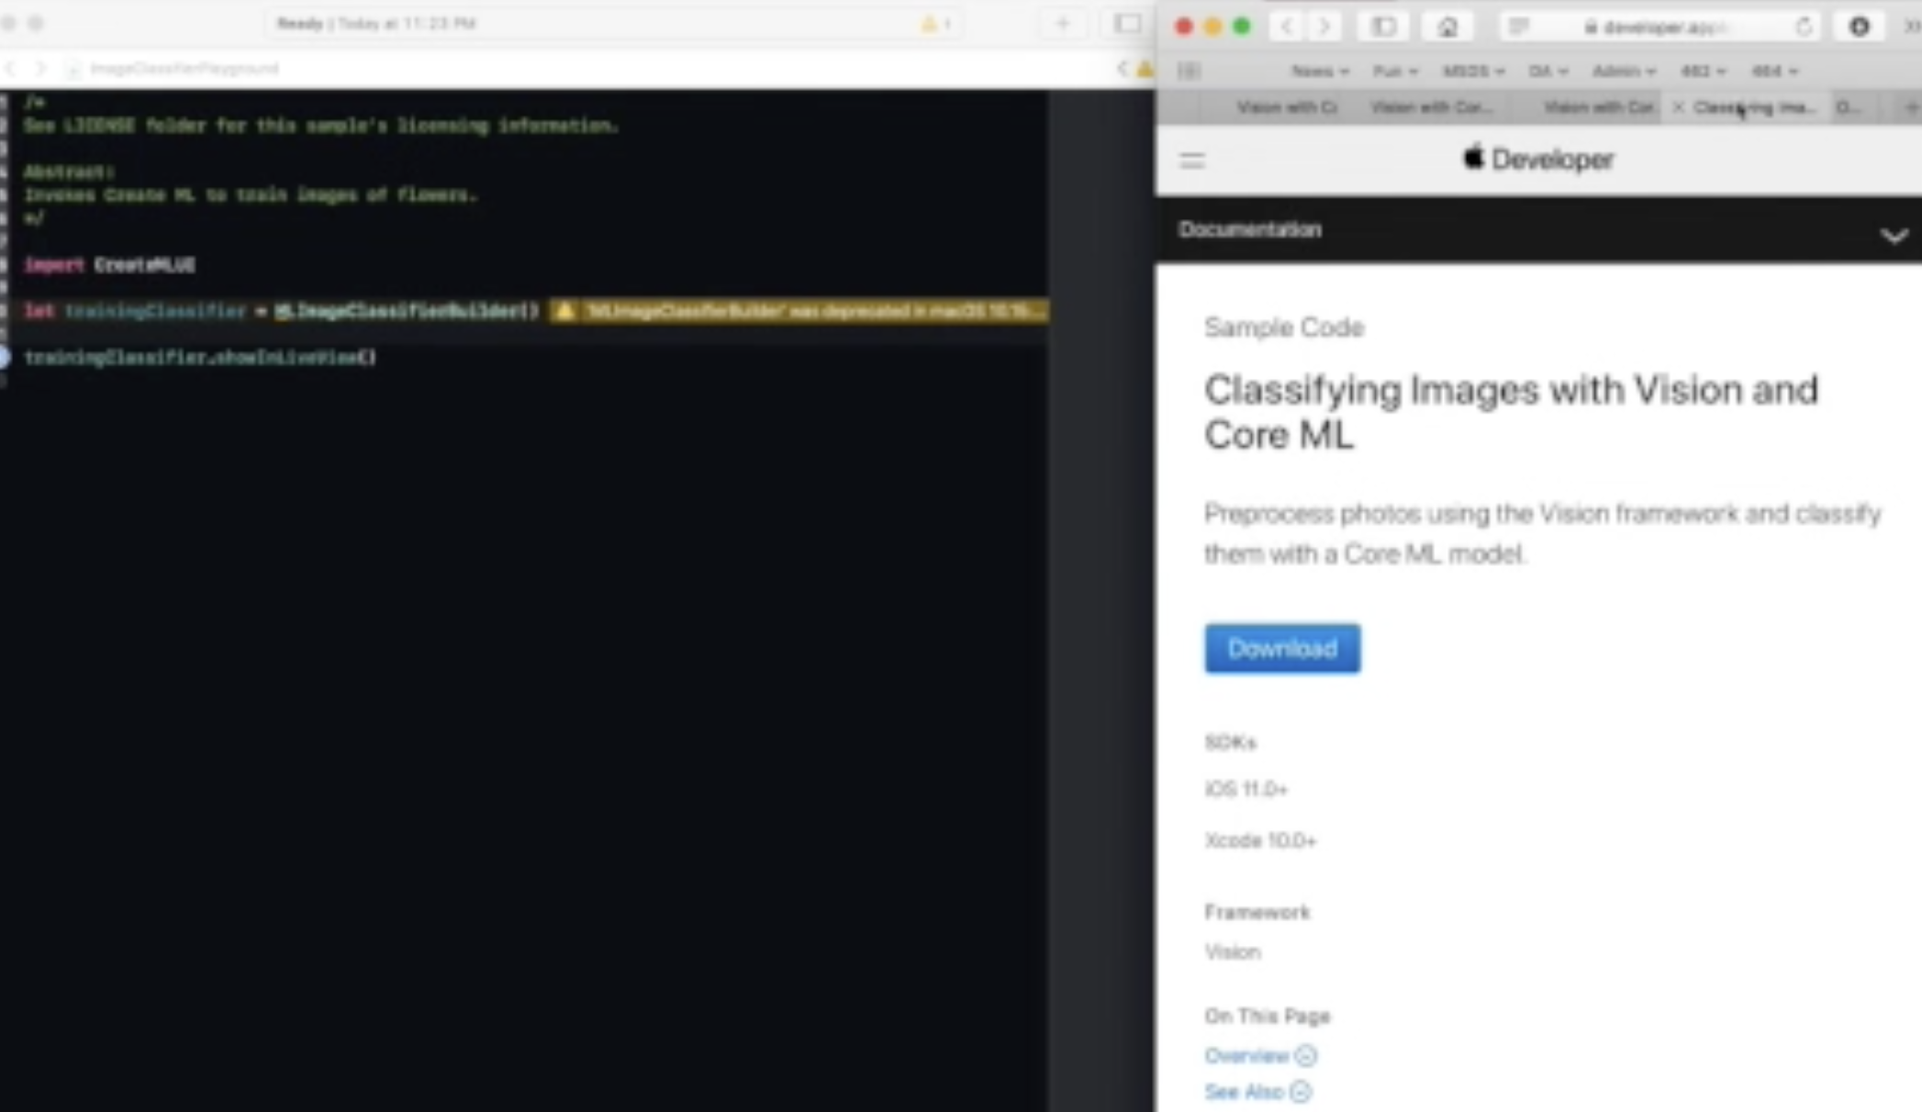
Task: Click the Download sample code button
Action: click(1281, 648)
